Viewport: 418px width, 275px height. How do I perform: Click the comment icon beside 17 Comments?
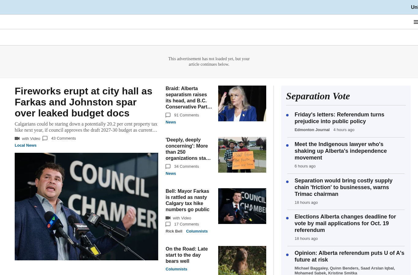tap(168, 224)
